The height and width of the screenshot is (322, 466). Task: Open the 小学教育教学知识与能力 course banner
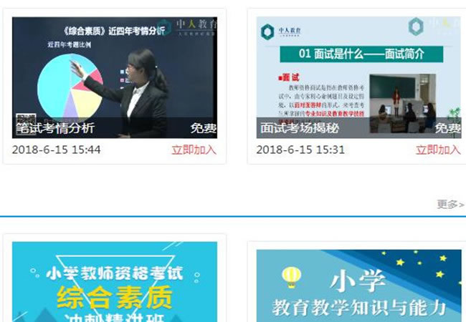coord(358,286)
